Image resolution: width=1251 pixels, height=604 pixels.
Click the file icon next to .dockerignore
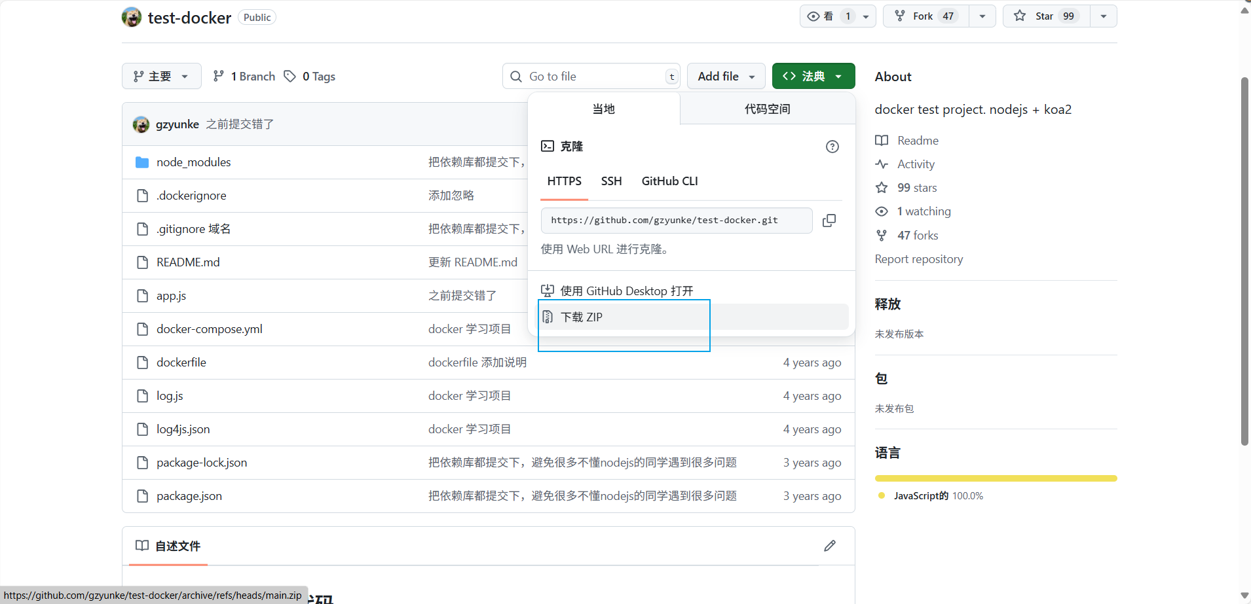142,196
